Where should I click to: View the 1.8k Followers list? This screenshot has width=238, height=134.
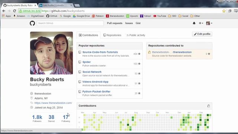pos(37,118)
